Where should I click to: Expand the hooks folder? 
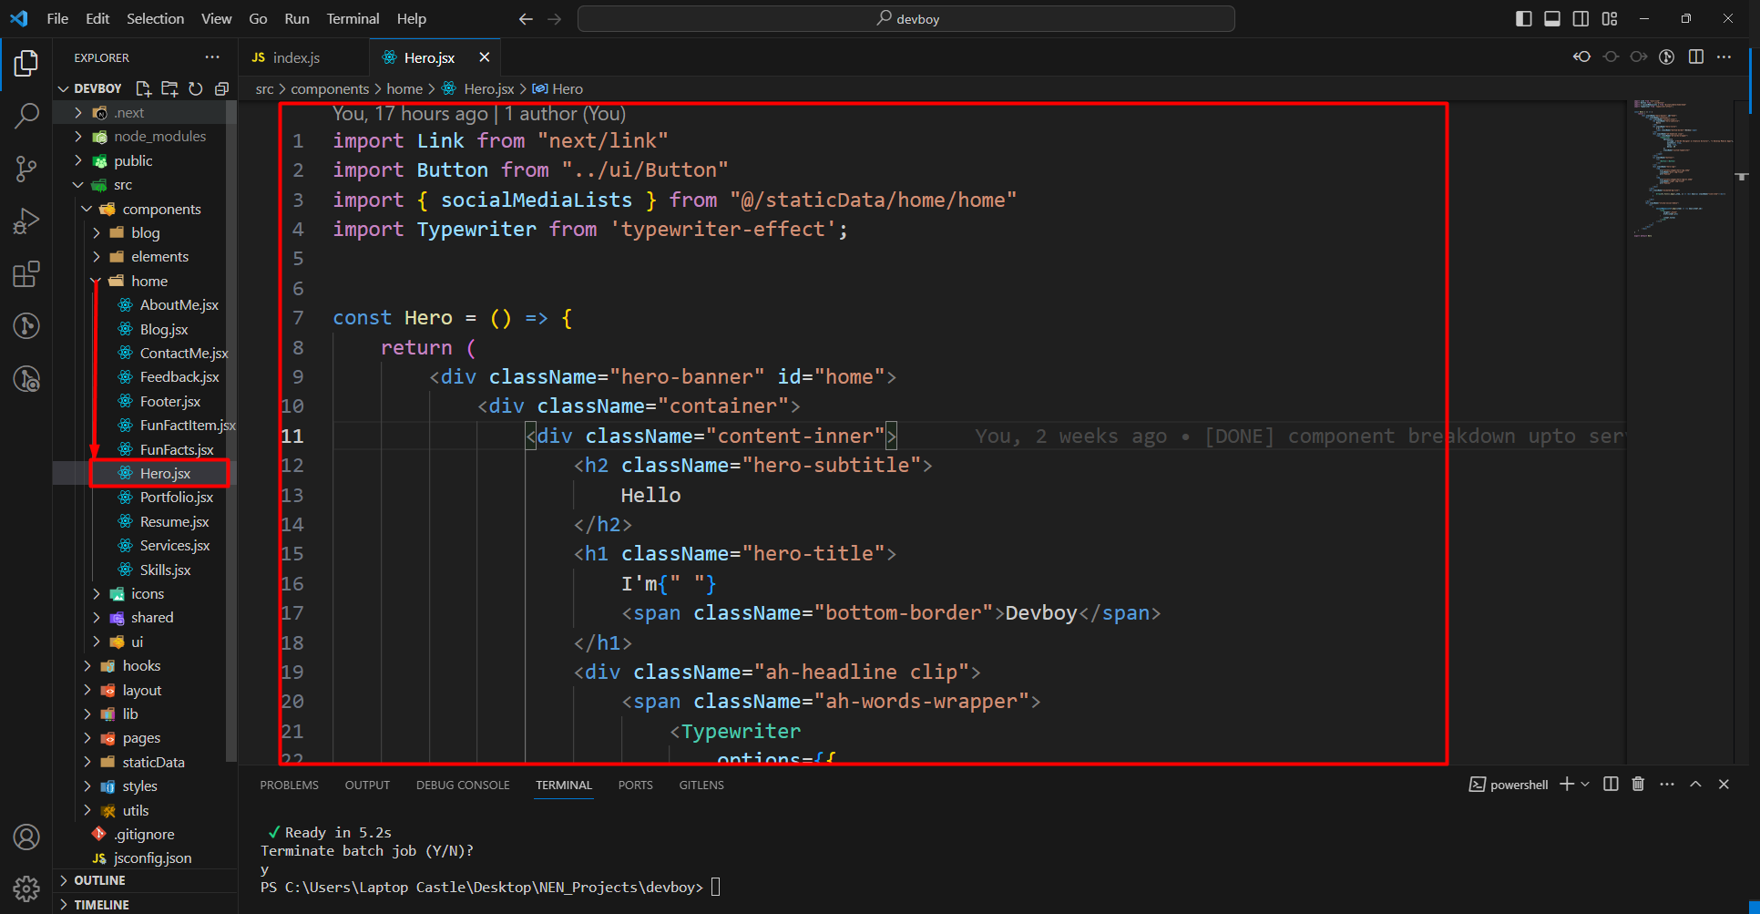[x=140, y=666]
